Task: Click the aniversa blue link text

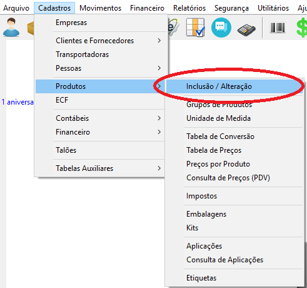Action: tap(20, 102)
